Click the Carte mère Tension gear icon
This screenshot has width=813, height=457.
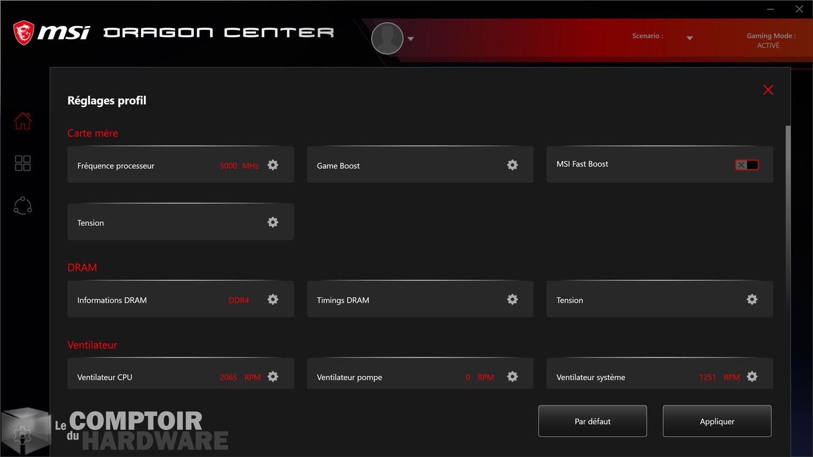click(x=273, y=222)
